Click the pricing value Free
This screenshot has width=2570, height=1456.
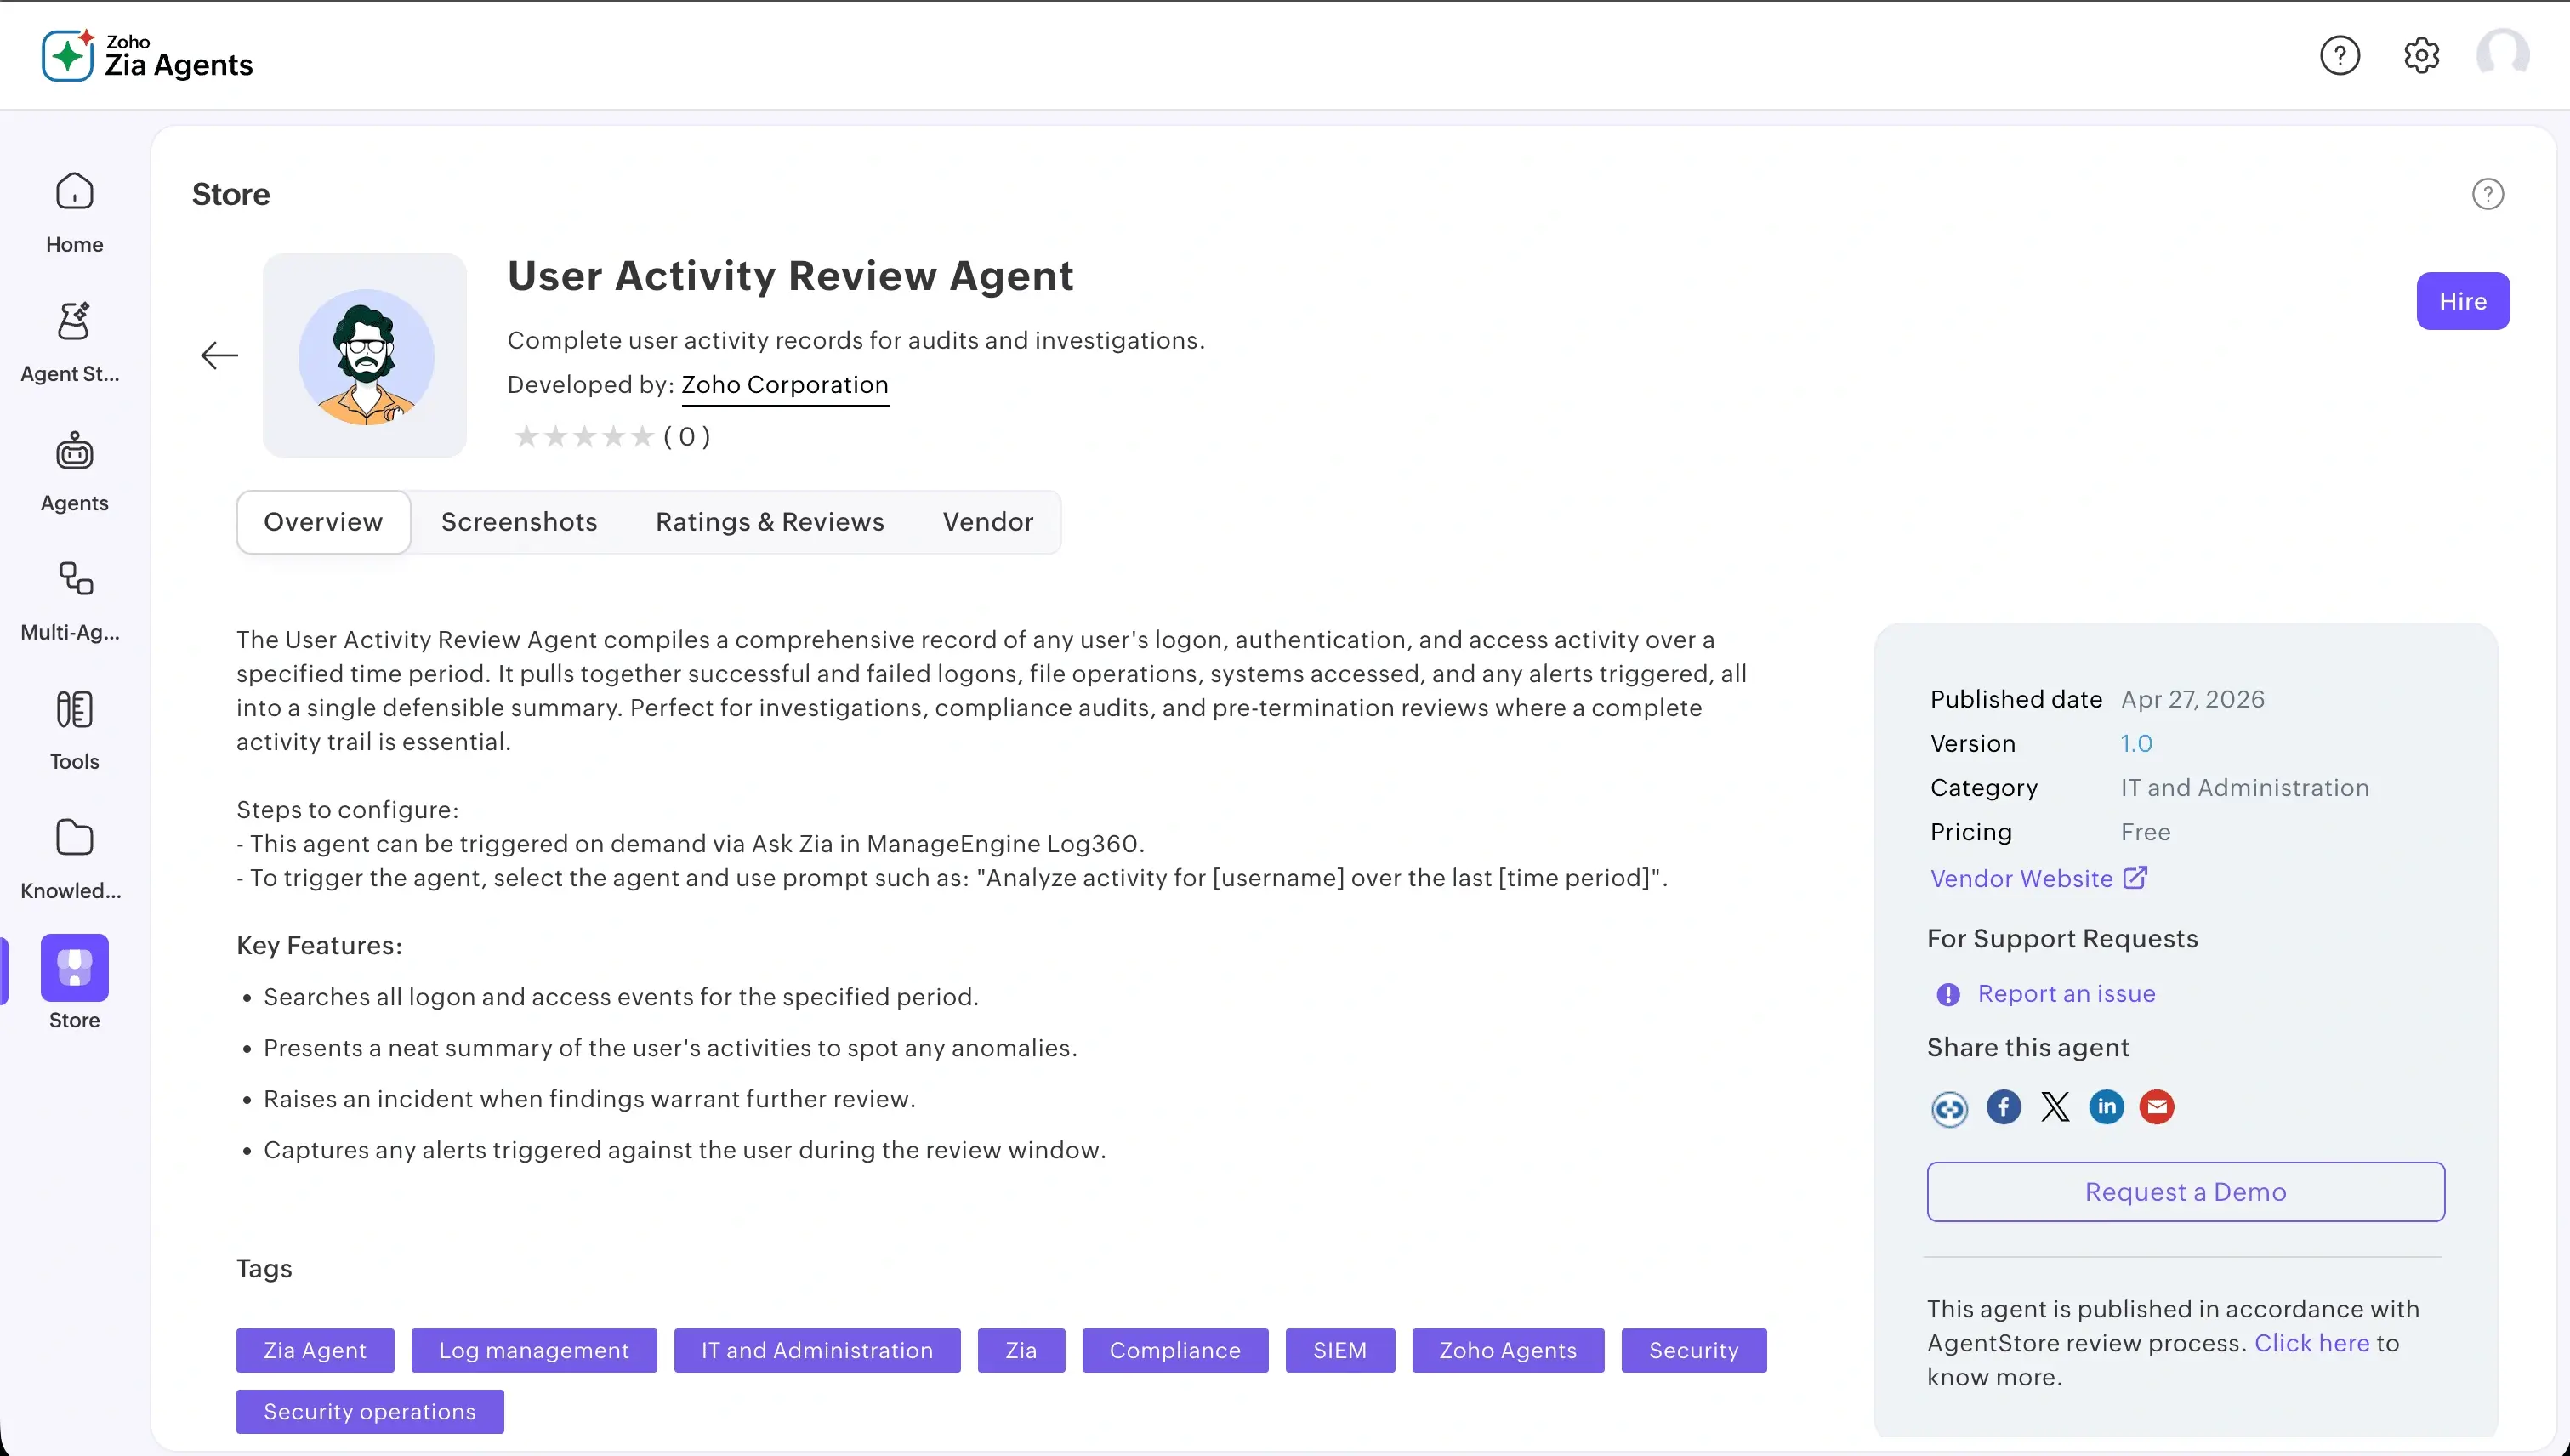click(x=2145, y=832)
